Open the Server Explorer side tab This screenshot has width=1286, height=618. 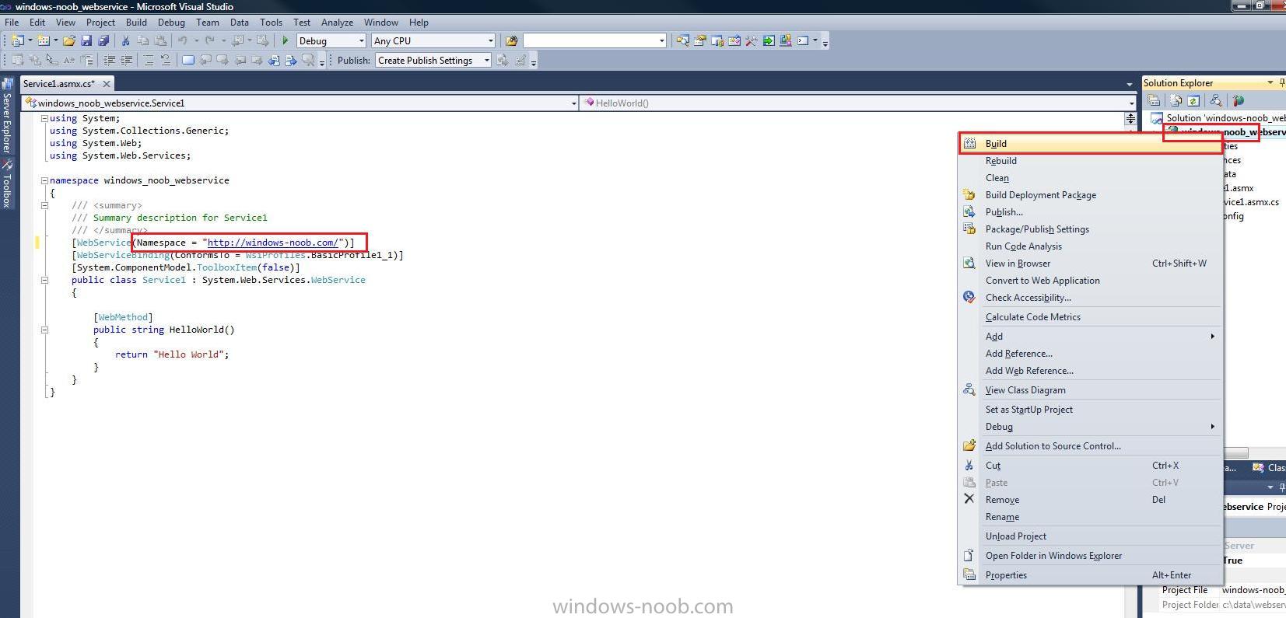click(7, 117)
